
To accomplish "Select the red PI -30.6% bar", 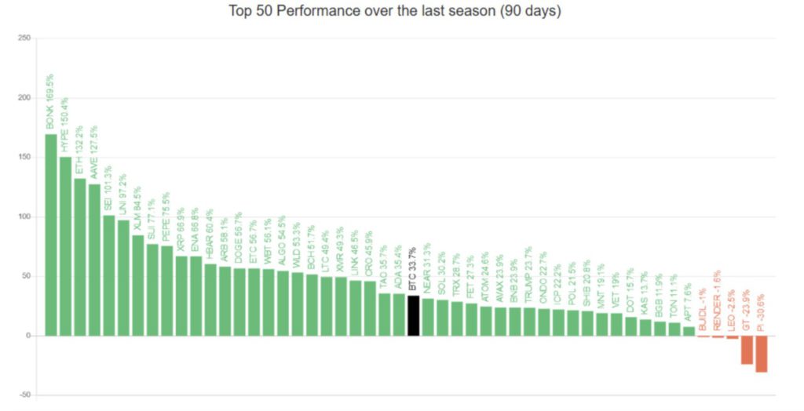I will [761, 354].
